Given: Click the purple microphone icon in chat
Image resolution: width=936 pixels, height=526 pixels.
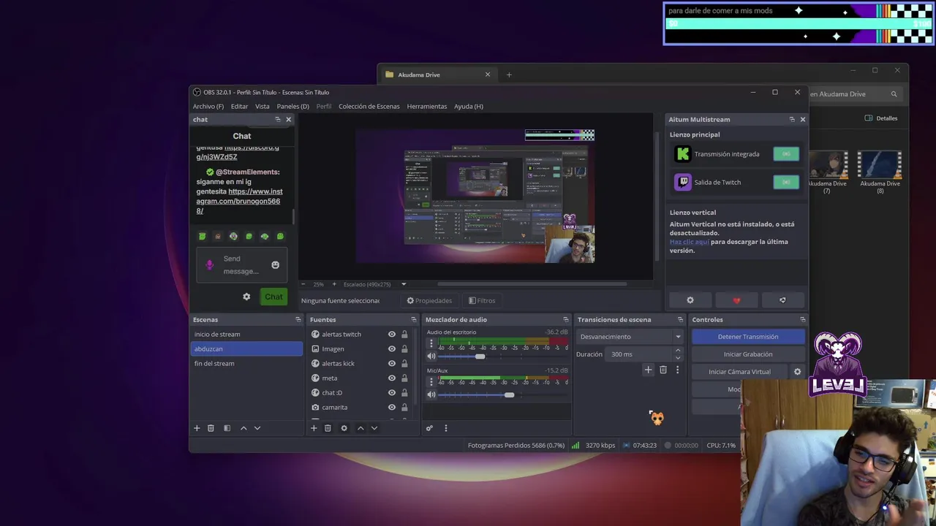Looking at the screenshot, I should [x=210, y=264].
